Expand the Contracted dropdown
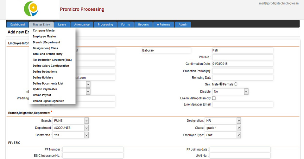Viewport: 304px width, 159px height. (x=71, y=135)
